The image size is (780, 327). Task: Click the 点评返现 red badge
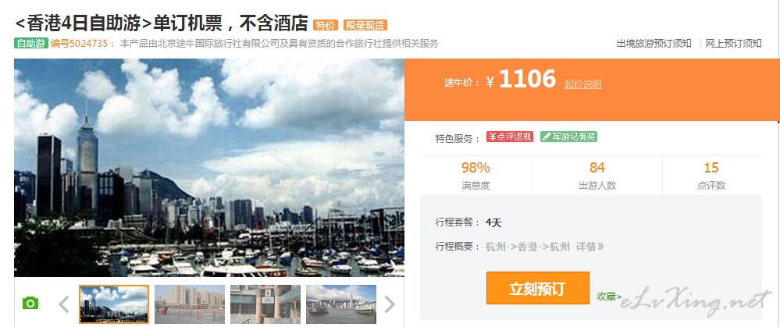click(510, 137)
